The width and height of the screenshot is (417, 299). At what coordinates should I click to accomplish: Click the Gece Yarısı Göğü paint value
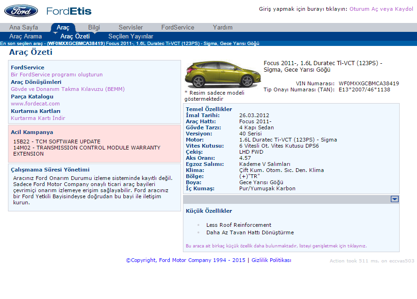pyautogui.click(x=261, y=183)
